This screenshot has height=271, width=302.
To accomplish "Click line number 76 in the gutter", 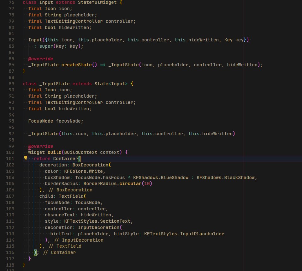I will pos(12,2).
